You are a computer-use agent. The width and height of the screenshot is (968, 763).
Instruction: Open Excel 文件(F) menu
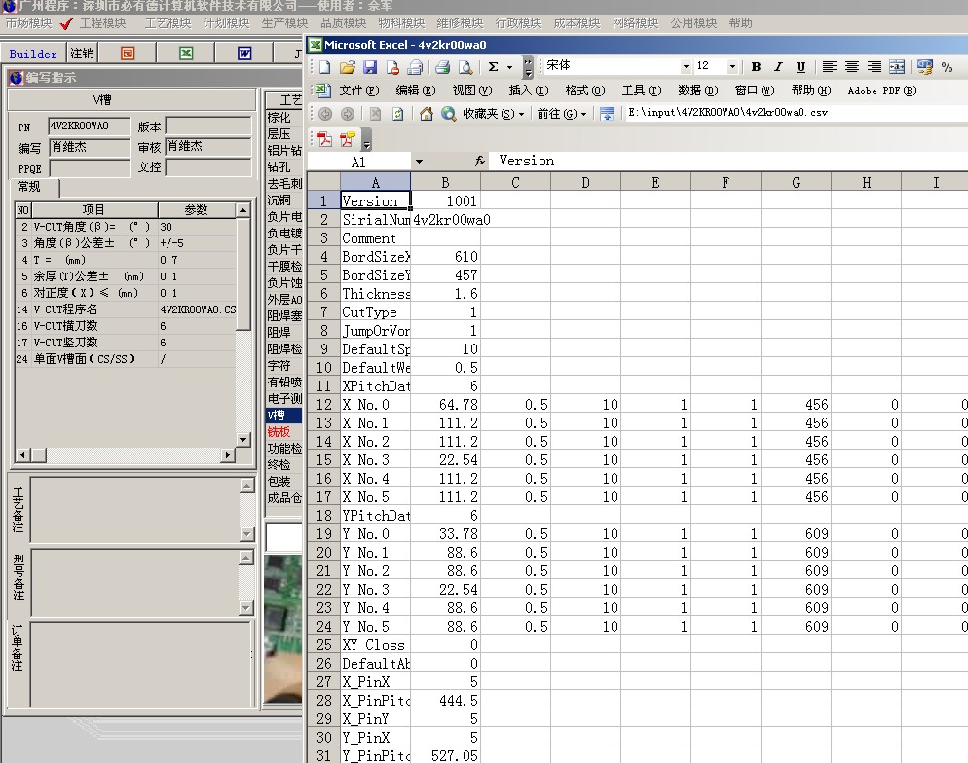click(358, 91)
